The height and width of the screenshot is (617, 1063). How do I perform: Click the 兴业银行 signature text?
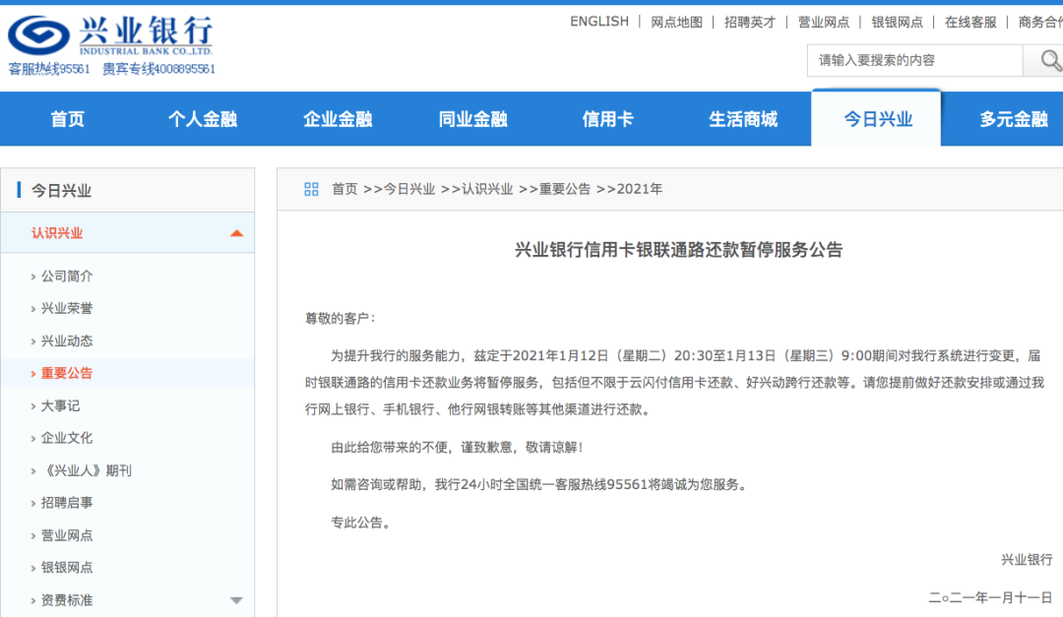point(1027,559)
